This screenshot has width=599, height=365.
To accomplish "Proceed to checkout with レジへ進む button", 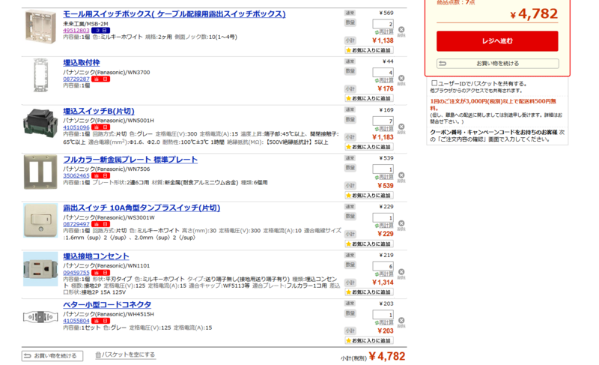I will 497,41.
